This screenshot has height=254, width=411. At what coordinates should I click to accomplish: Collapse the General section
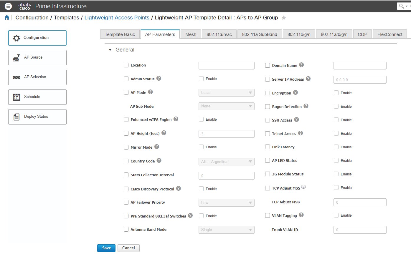110,50
